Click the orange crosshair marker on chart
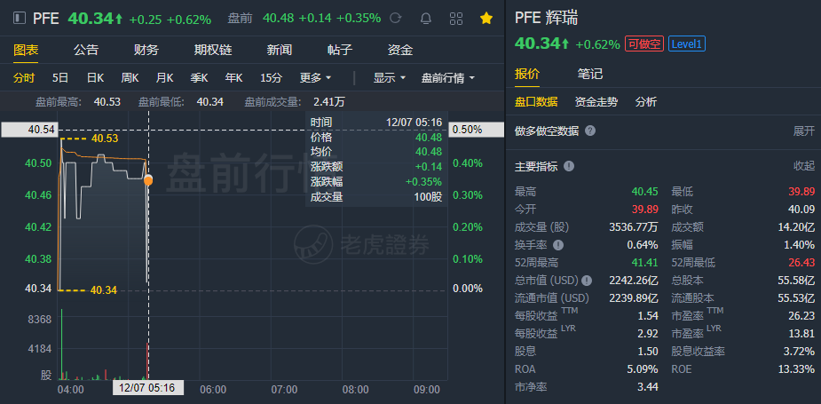 pos(147,180)
